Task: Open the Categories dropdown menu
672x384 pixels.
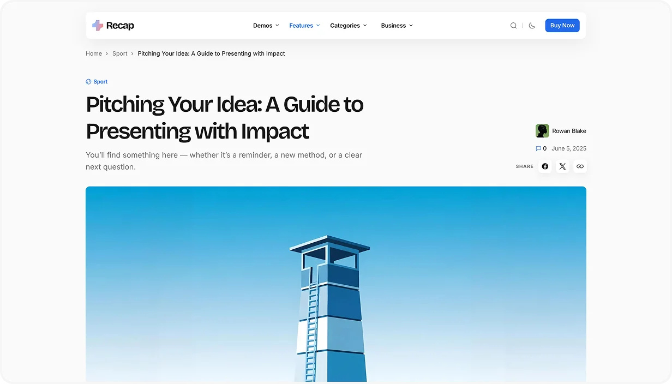Action: tap(348, 26)
